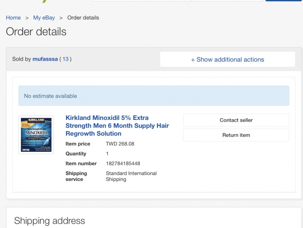View seller mufasssa's profile
This screenshot has height=228, width=303.
pos(45,59)
